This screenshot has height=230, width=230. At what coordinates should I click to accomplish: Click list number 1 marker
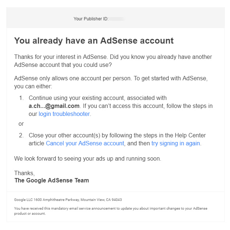click(x=21, y=98)
